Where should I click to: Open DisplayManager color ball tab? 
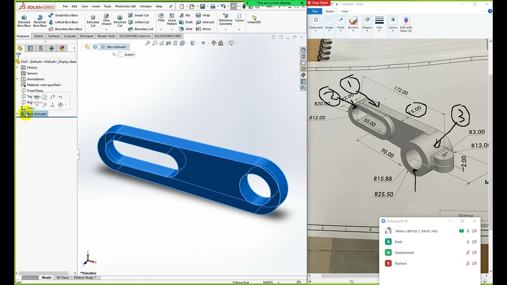[x=62, y=48]
